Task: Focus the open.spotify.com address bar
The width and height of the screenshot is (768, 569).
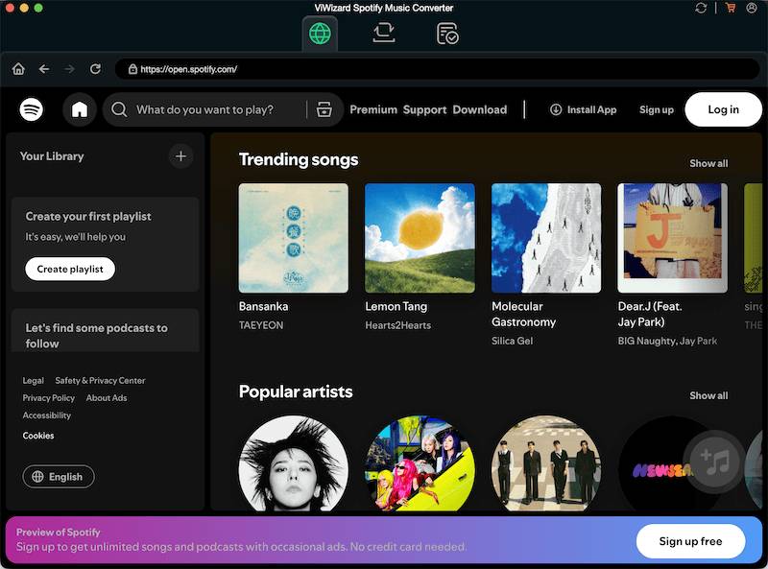Action: 437,69
